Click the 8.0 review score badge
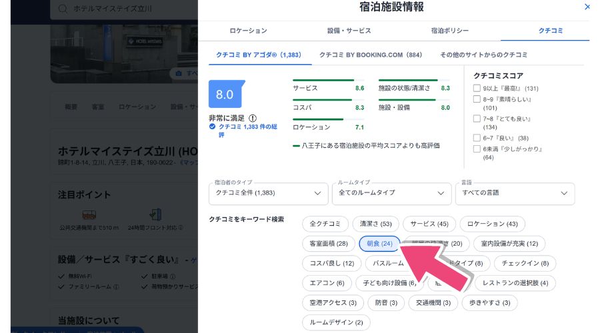Viewport: 600px width, 333px height. pyautogui.click(x=225, y=95)
